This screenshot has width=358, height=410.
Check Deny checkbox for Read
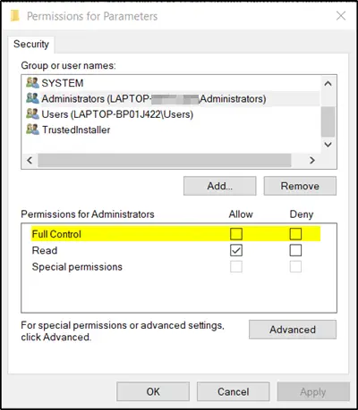tap(295, 250)
